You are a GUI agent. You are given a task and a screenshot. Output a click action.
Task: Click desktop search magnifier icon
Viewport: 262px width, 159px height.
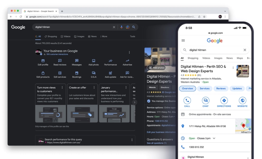(134, 27)
